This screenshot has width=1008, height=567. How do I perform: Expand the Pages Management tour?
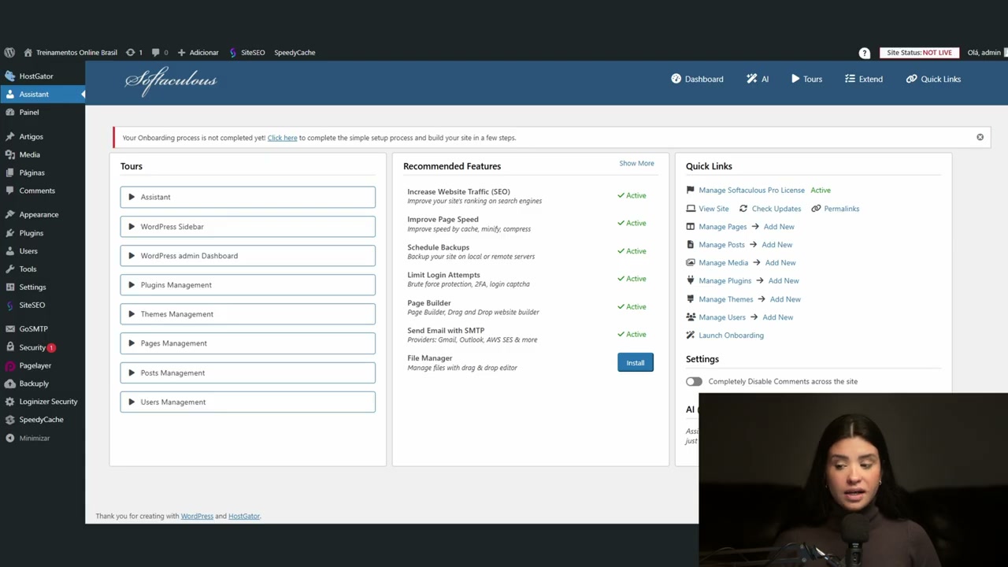(x=248, y=343)
